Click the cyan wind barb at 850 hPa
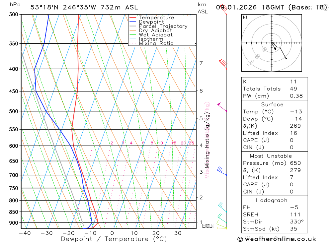Viewport: 332px width, 243px height. pos(222,207)
